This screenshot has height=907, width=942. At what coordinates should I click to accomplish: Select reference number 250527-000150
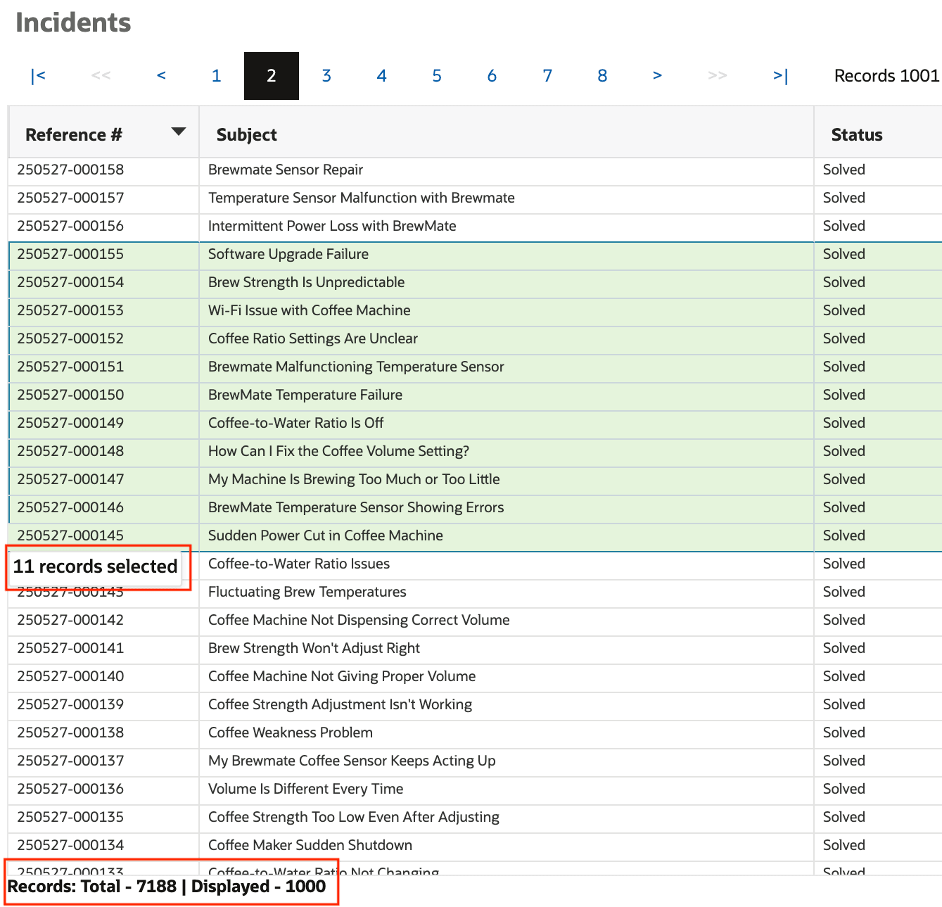pos(70,395)
